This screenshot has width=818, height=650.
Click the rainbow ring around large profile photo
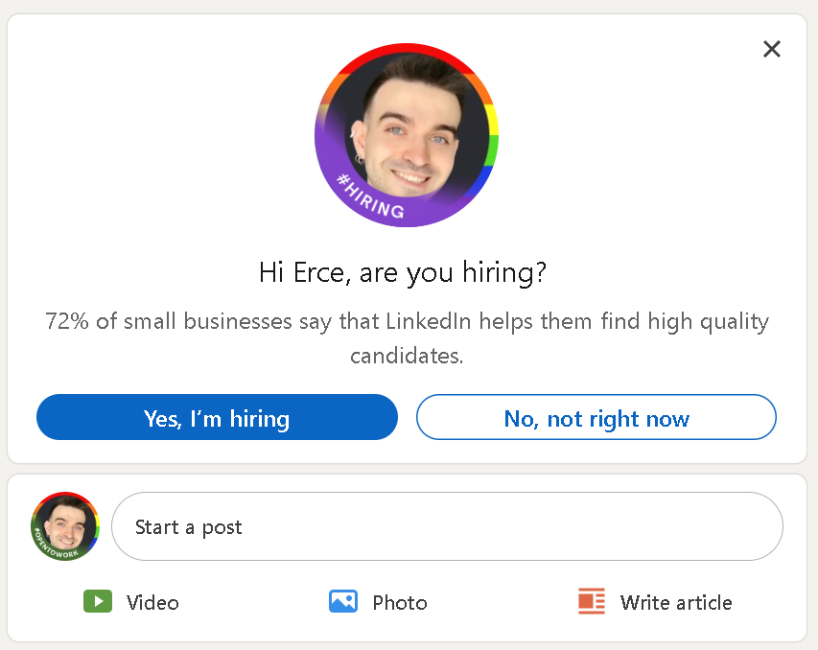[485, 94]
